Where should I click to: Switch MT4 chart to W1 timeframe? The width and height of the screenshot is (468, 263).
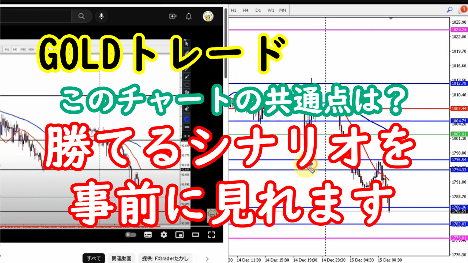click(271, 10)
